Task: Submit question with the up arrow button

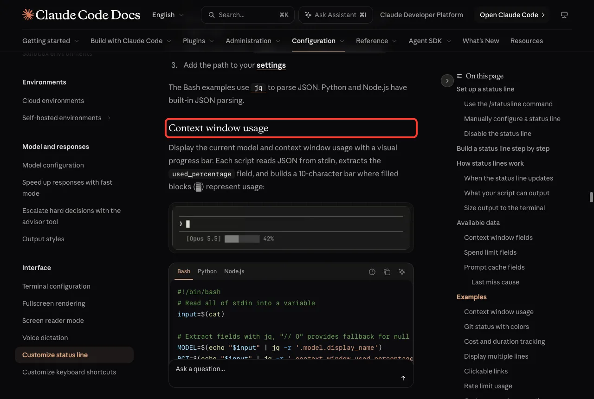Action: 403,378
